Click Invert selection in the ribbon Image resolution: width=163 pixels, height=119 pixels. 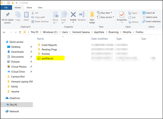152,22
